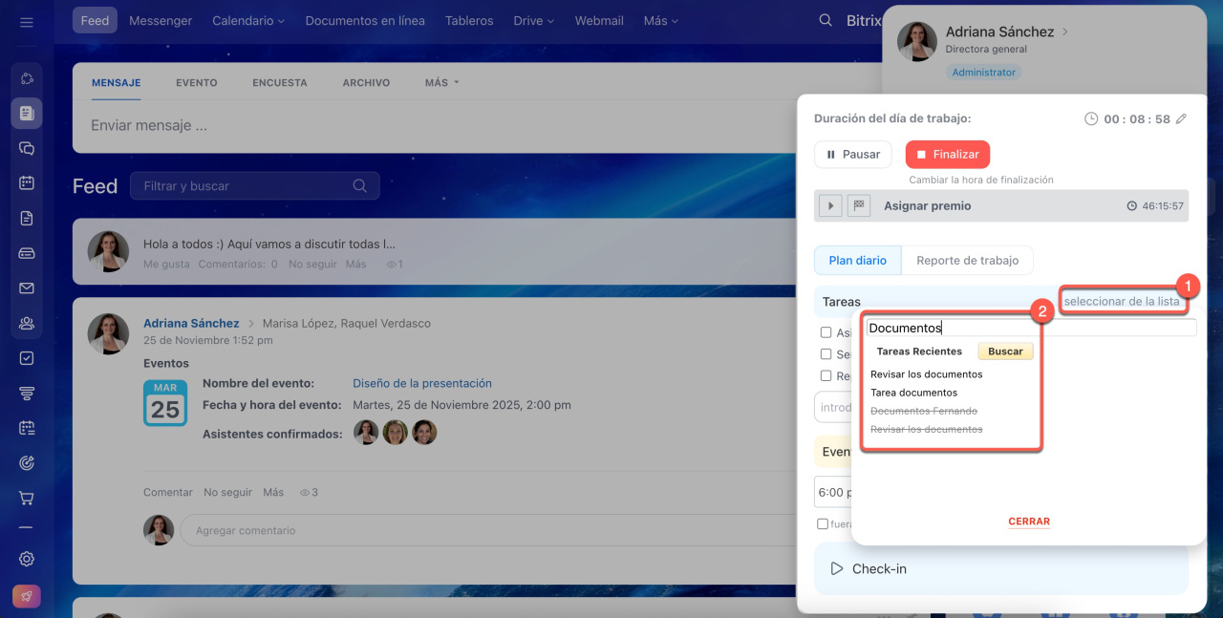This screenshot has width=1223, height=618.
Task: Open the mail envelope sidebar icon
Action: 27,288
